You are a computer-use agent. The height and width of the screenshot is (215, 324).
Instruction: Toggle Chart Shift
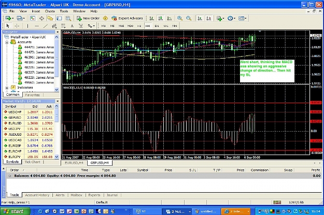[x=209, y=18]
